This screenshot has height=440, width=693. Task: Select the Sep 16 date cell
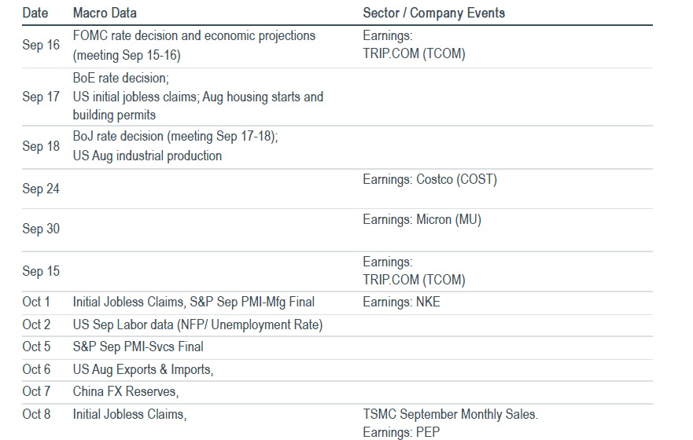tap(41, 45)
